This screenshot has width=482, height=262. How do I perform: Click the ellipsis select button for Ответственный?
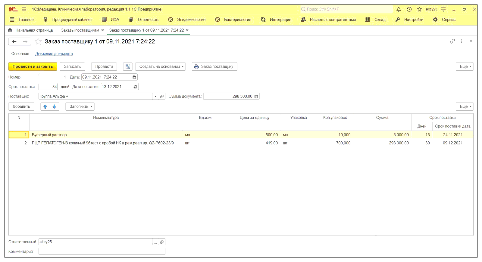(155, 242)
